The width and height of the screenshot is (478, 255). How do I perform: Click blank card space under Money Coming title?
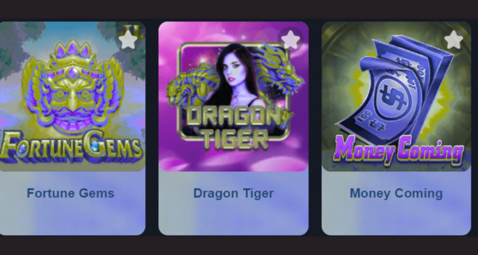tap(396, 218)
